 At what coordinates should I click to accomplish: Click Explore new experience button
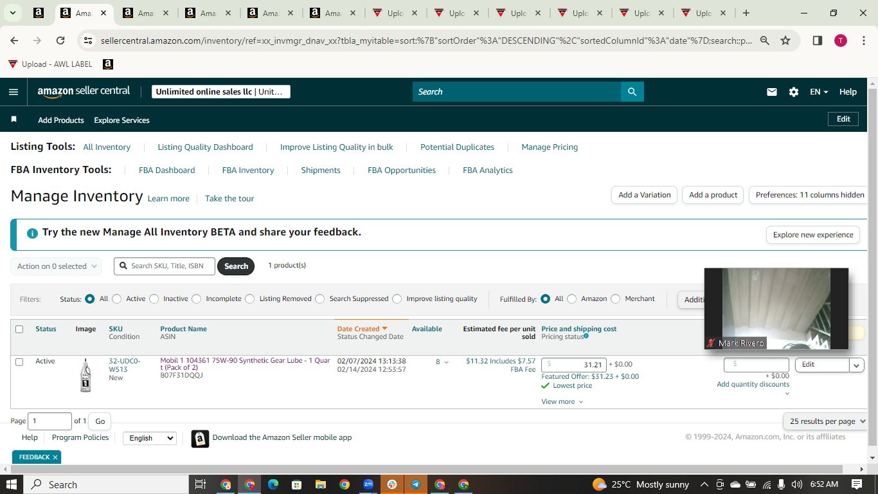pos(813,235)
